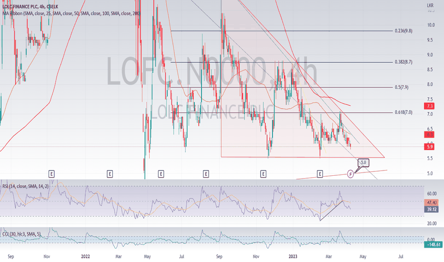Click the orange 47.40 RSI value tag

coord(431,202)
